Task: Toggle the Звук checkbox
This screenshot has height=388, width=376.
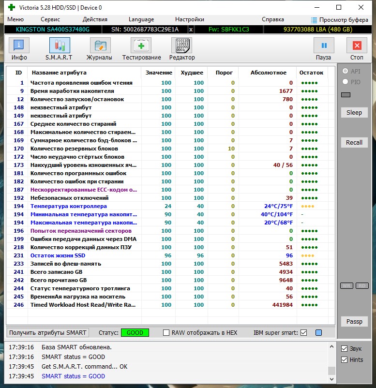Action: coord(345,349)
